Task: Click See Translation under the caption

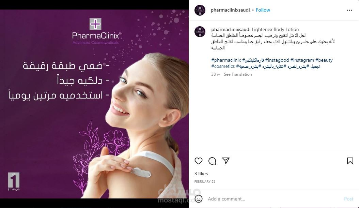Action: [238, 74]
